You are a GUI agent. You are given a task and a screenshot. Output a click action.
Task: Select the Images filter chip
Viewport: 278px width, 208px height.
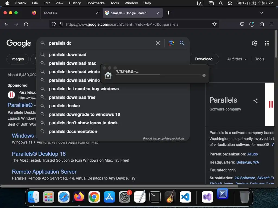click(18, 59)
